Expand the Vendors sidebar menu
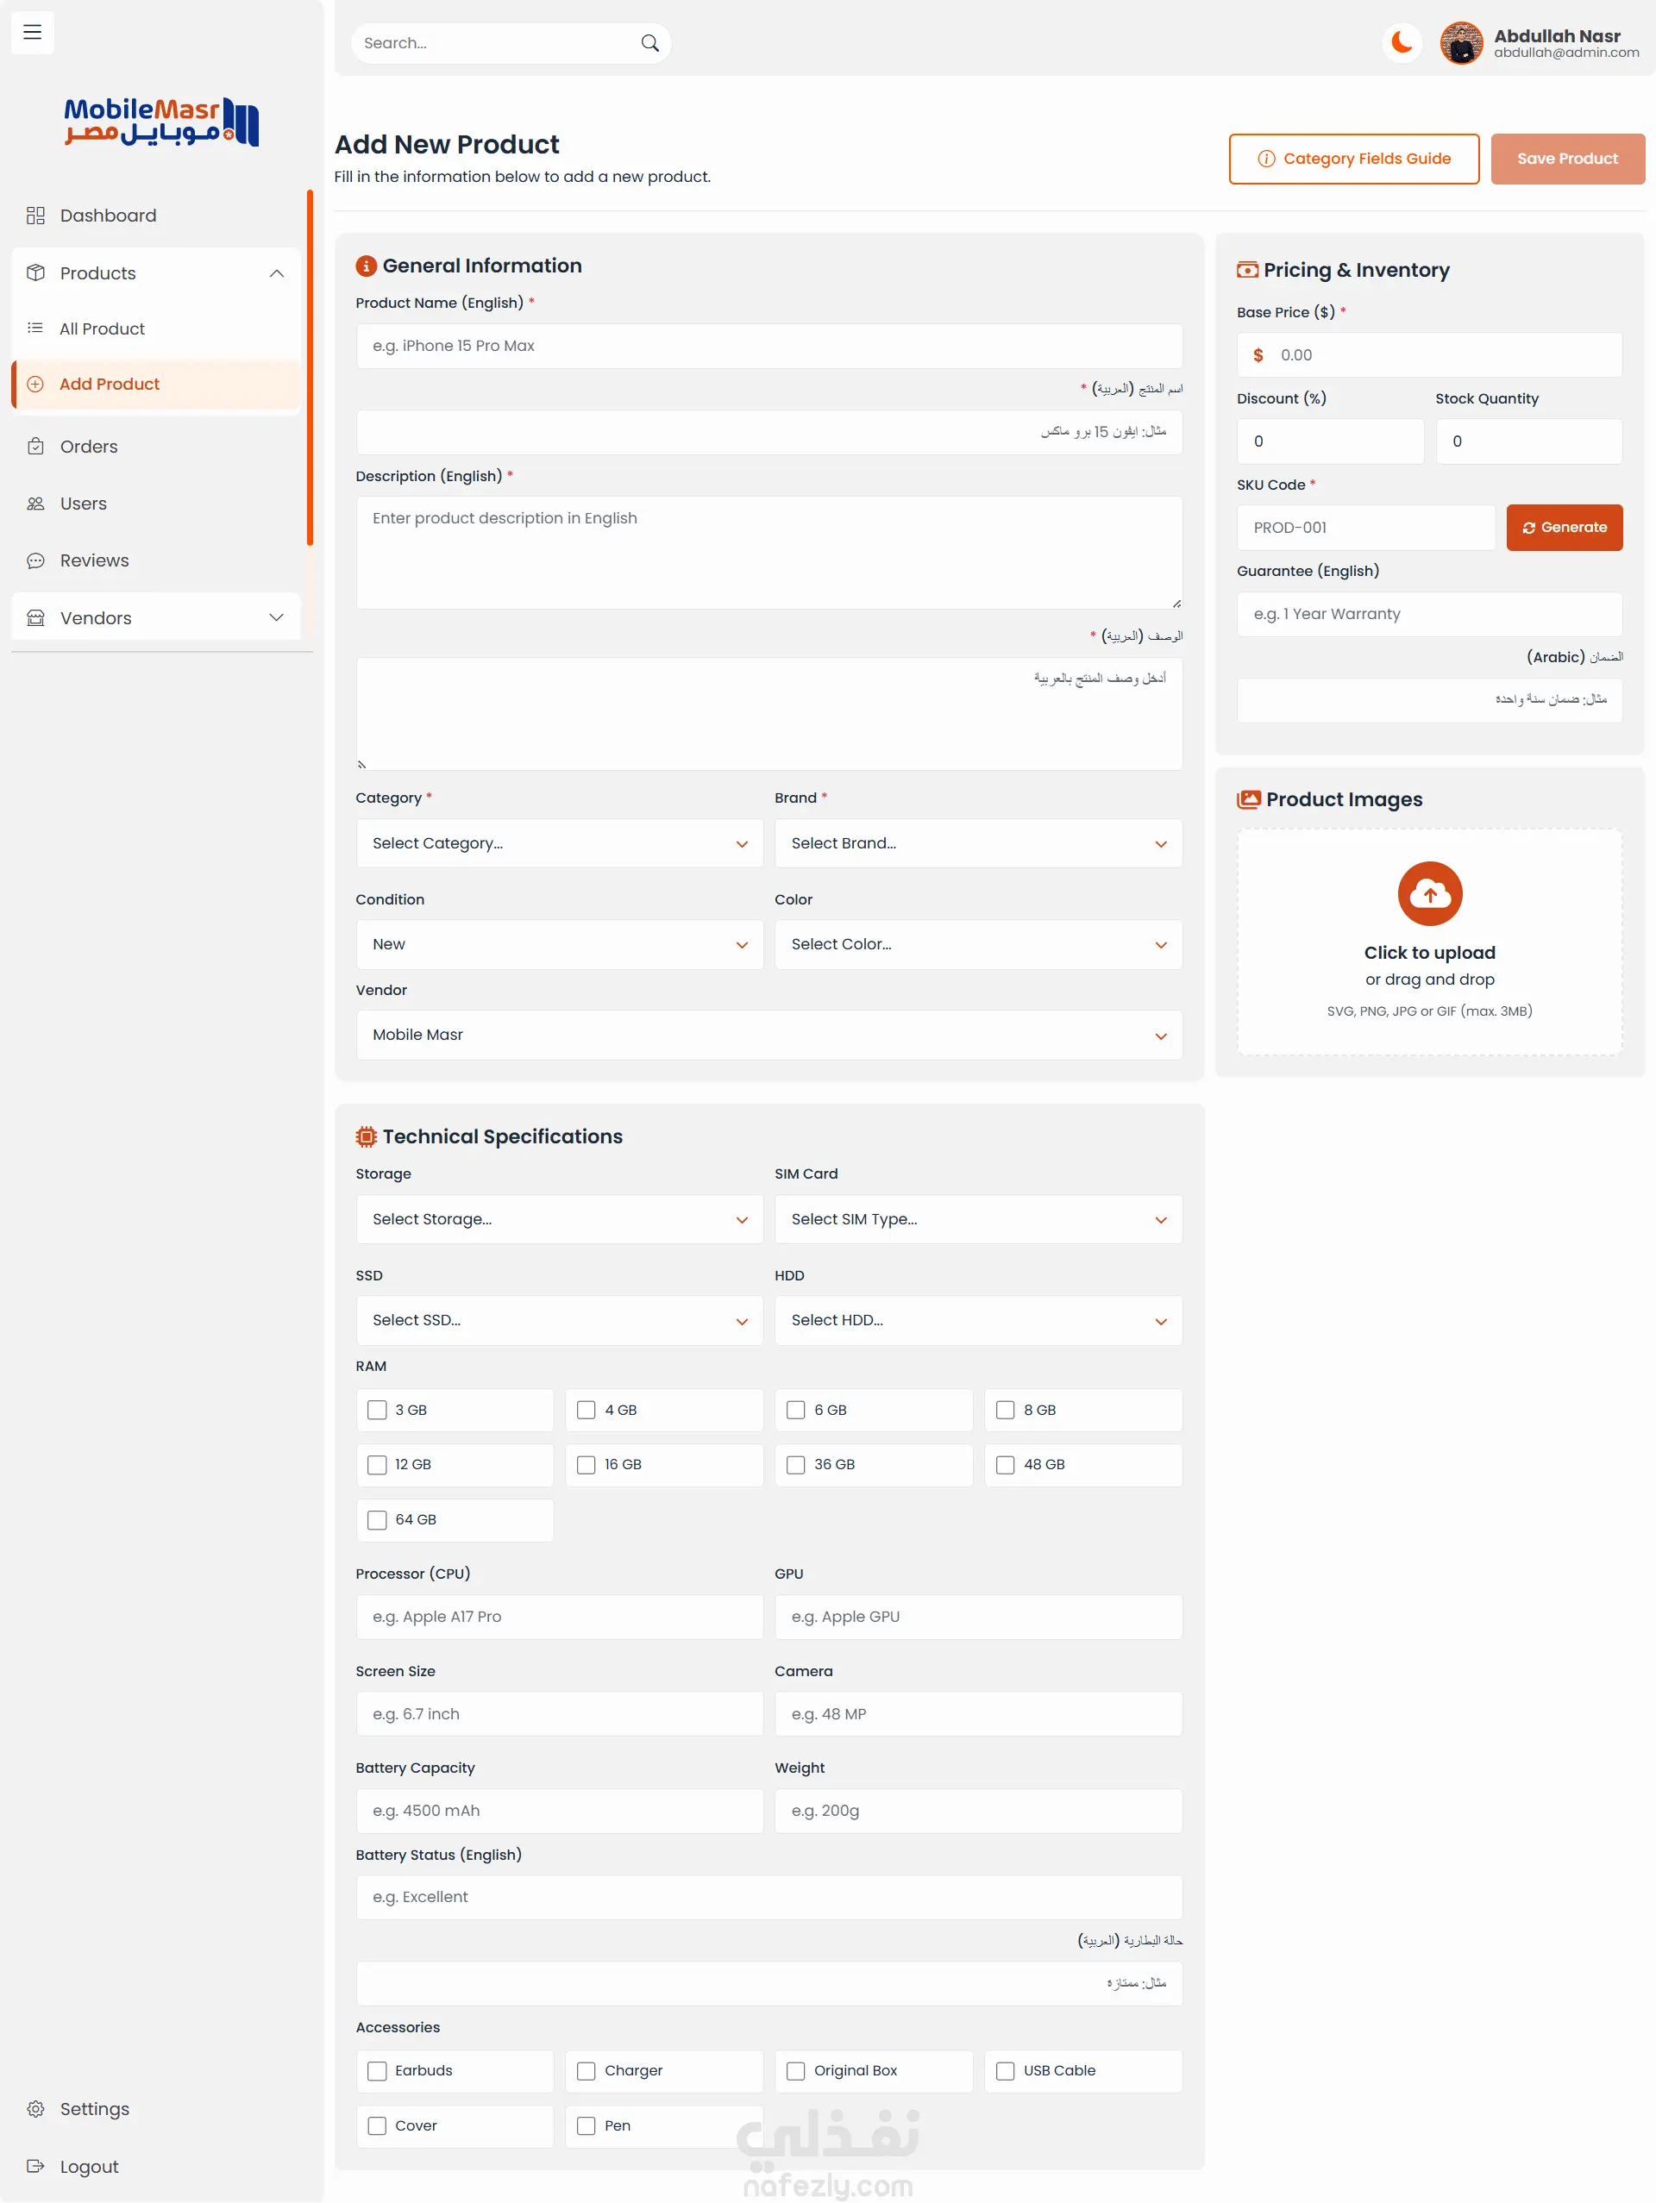The image size is (1656, 2203). 155,617
